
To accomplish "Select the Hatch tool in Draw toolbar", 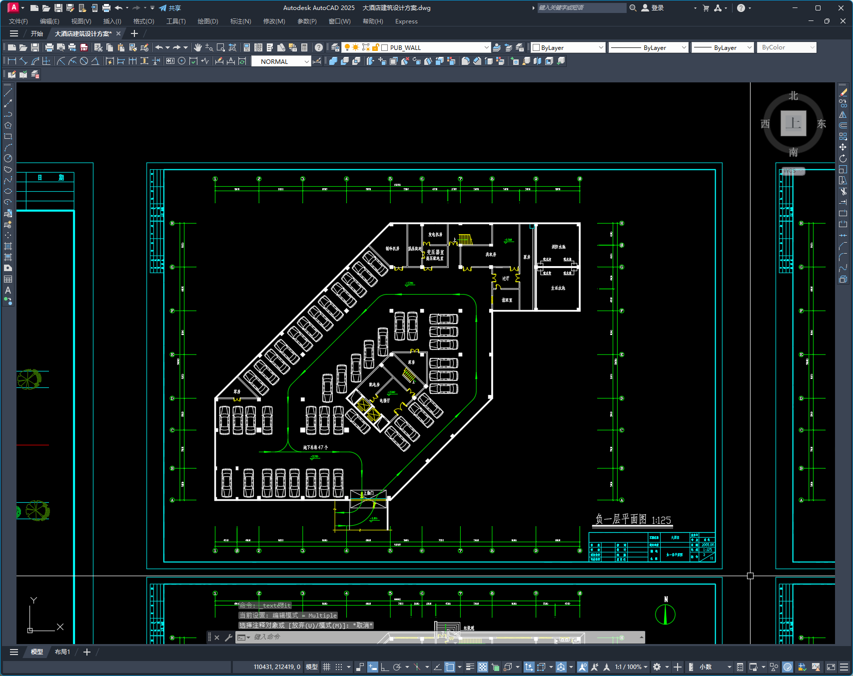I will (x=8, y=246).
